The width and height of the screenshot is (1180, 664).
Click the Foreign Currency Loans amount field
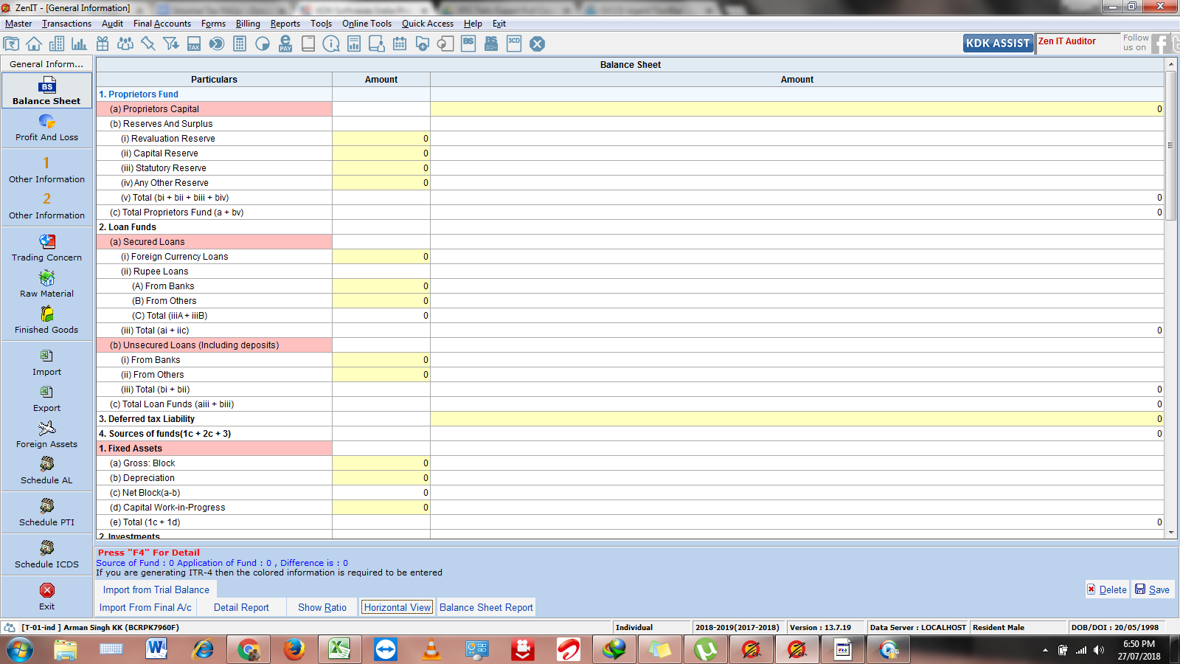[381, 257]
